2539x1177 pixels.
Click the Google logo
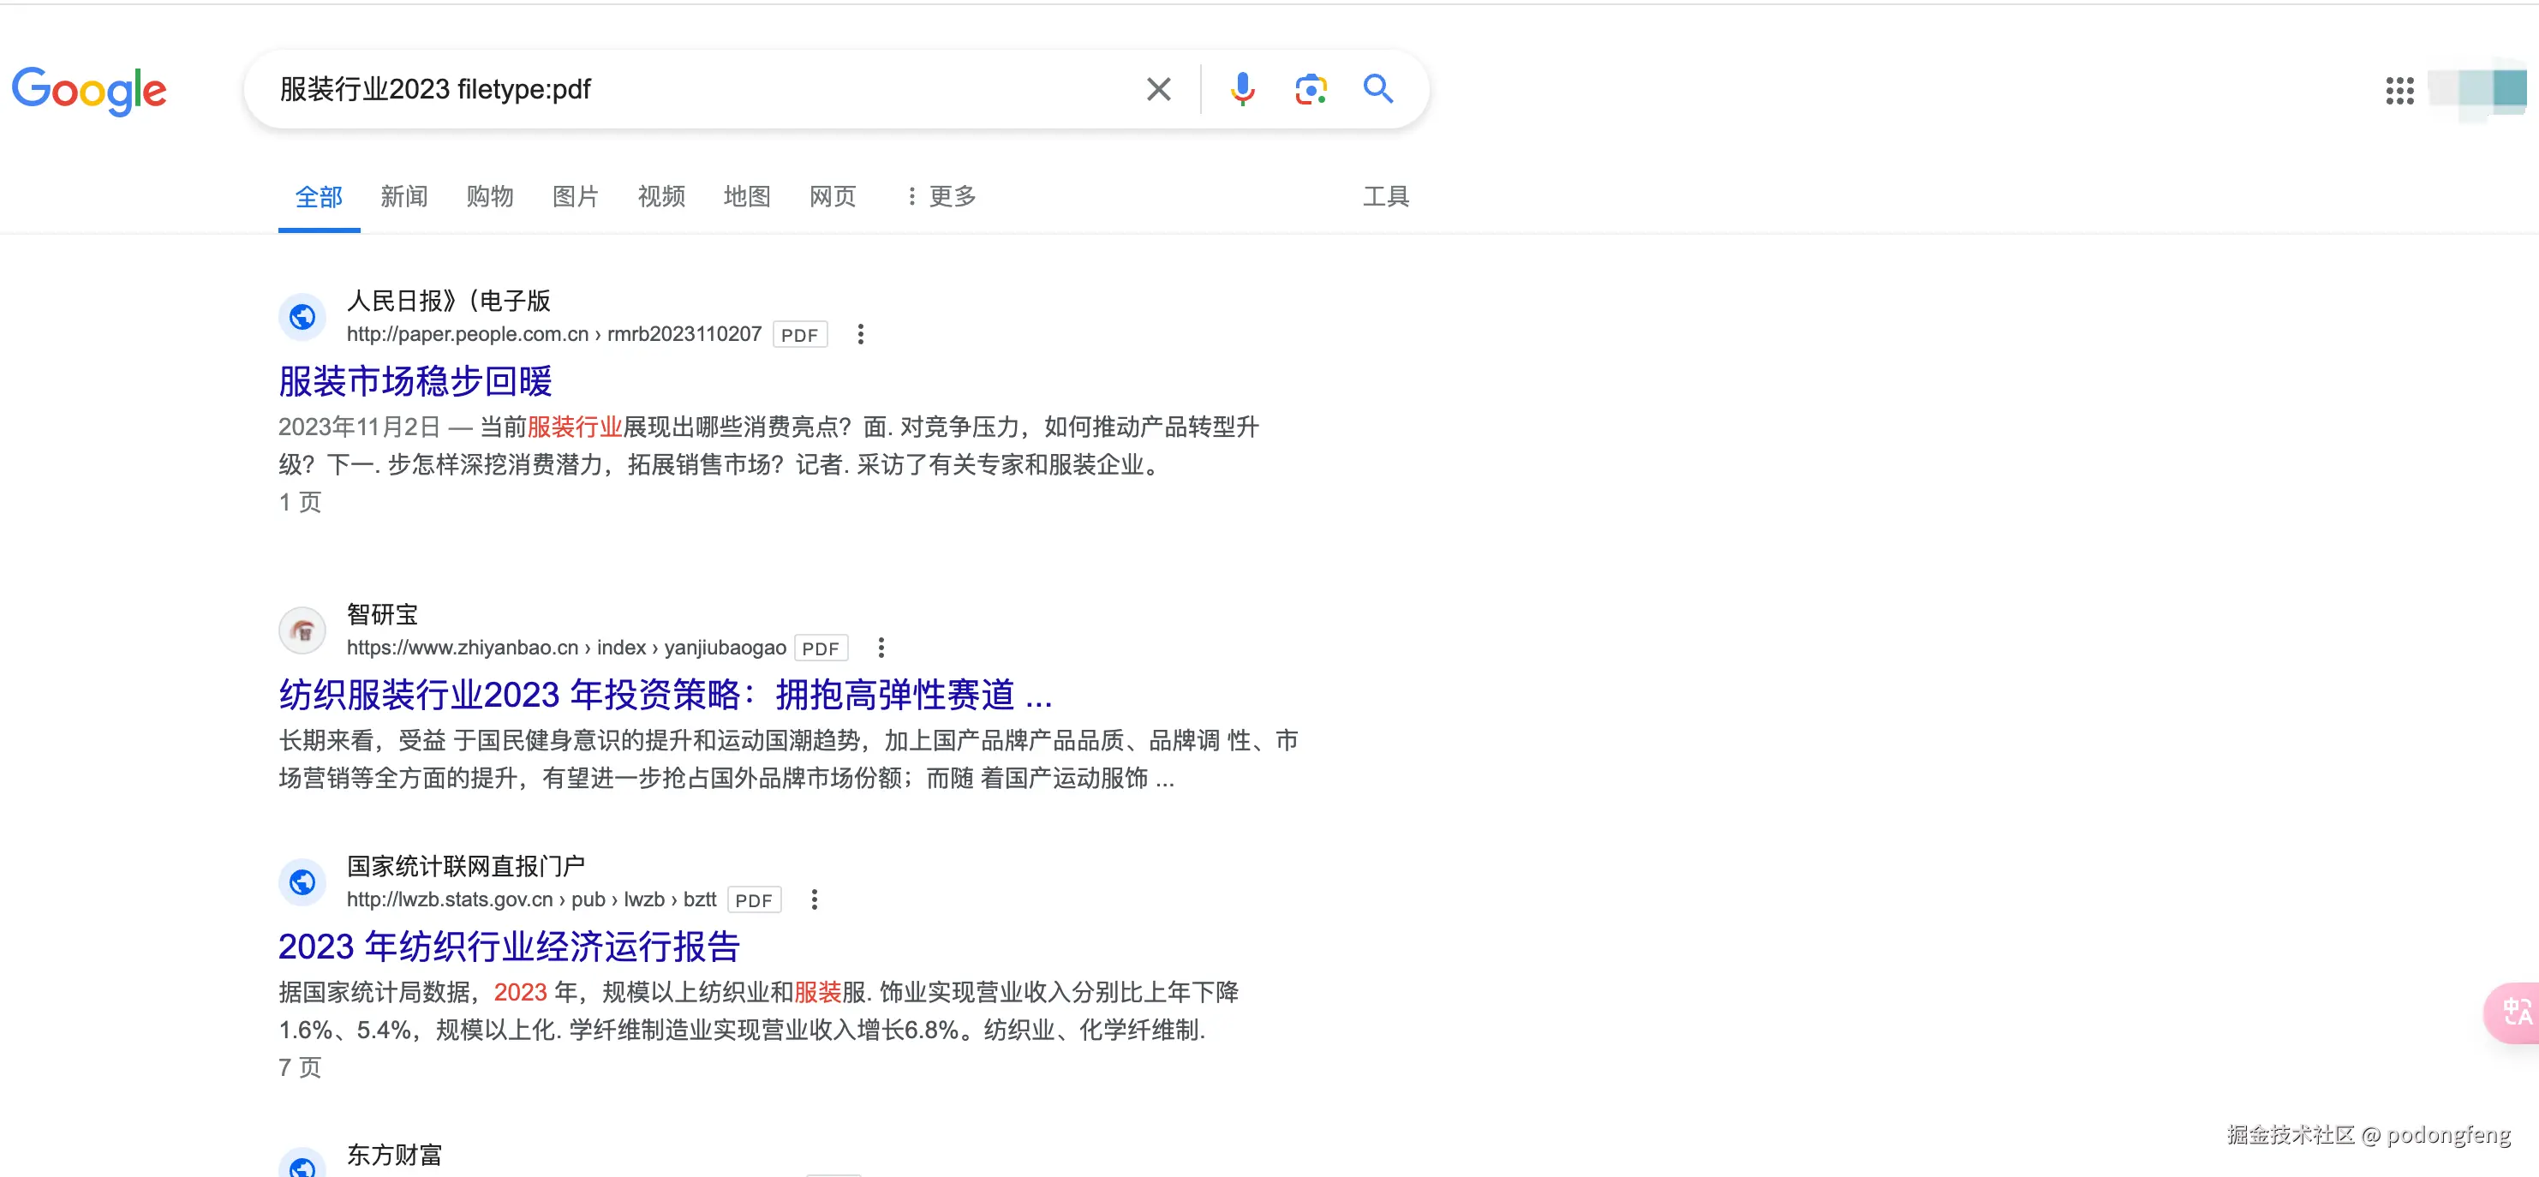(x=89, y=91)
